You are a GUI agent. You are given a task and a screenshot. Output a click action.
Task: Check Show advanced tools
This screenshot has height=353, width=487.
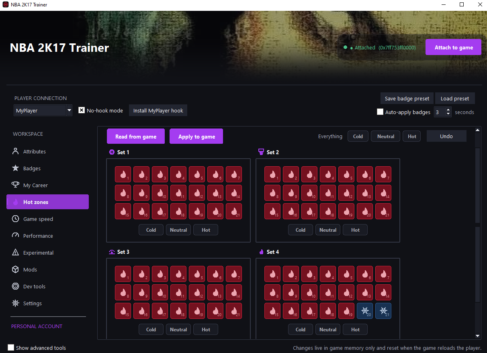tap(11, 347)
